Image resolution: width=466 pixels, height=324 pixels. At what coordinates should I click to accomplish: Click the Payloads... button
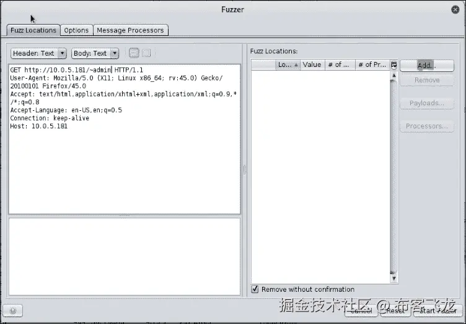pos(427,103)
